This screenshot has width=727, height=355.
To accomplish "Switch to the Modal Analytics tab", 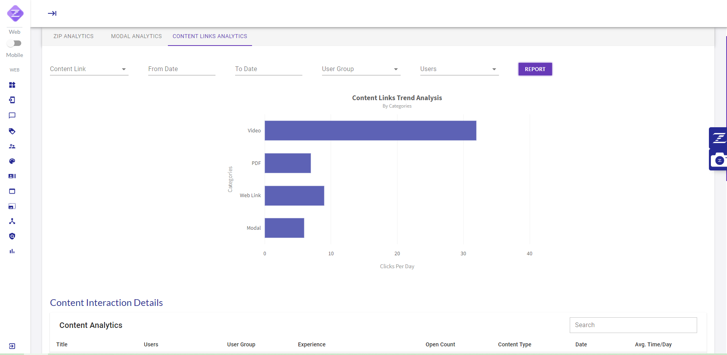I will (136, 36).
